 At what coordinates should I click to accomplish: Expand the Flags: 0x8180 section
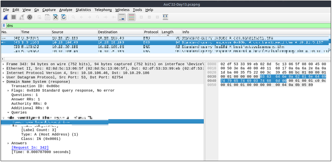[x=8, y=90]
